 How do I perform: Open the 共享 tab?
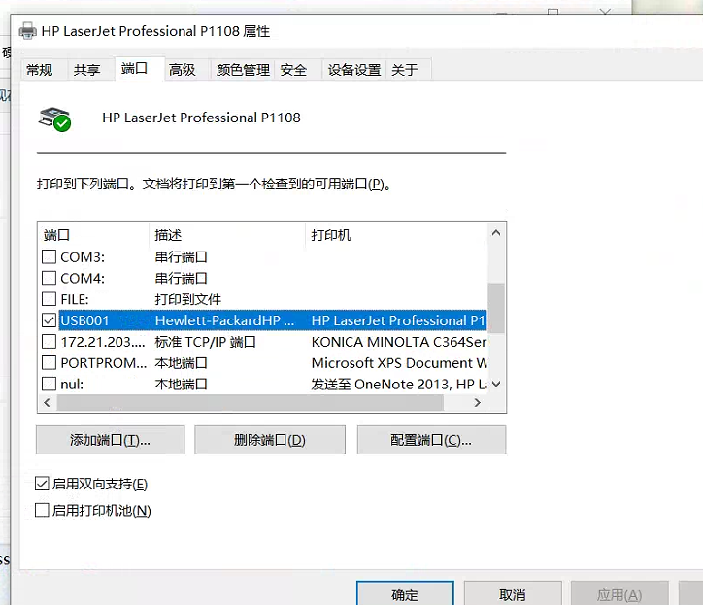[x=86, y=70]
